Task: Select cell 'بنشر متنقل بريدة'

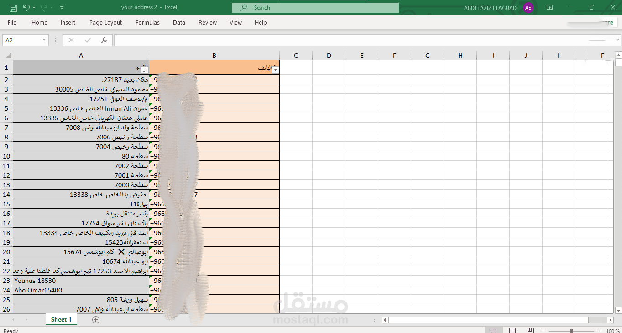Action: (x=81, y=214)
